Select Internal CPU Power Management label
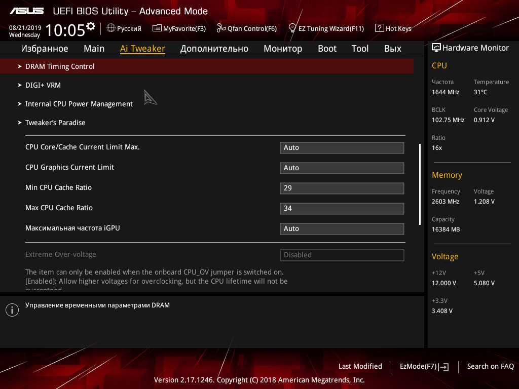The height and width of the screenshot is (389, 519). point(79,104)
